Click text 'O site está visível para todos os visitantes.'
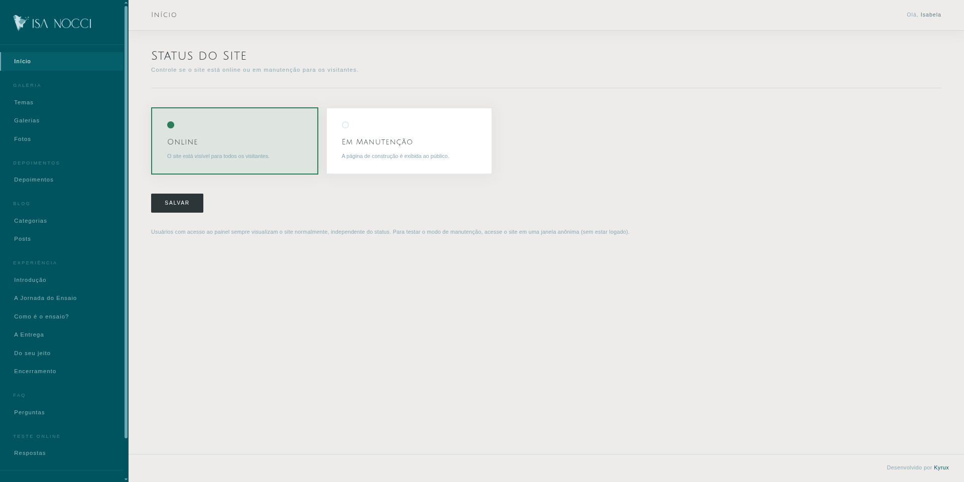This screenshot has width=964, height=482. 218,156
